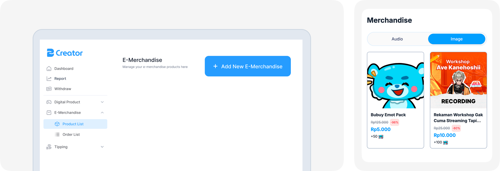Click the Withdraw cash icon
The height and width of the screenshot is (171, 500).
(49, 89)
